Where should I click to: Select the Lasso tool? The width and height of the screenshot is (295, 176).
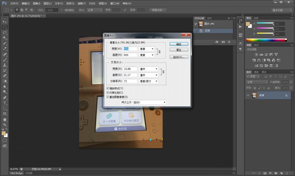(5, 32)
